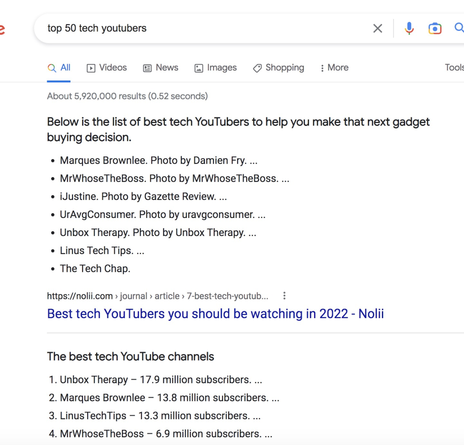Open the Videos results tab
464x445 pixels.
tap(107, 68)
